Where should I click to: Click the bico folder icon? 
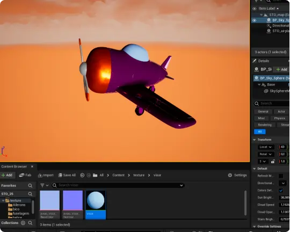10,209
